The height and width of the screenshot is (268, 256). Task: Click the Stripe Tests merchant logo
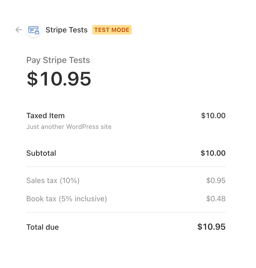[33, 30]
